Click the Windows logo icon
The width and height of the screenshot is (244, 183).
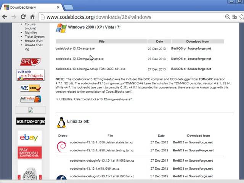tap(61, 28)
